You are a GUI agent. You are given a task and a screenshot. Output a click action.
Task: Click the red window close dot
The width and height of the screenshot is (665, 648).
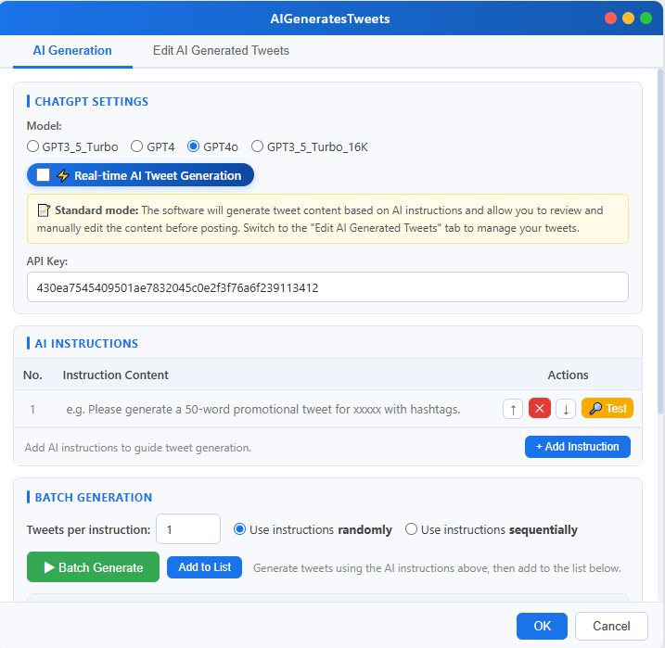[610, 18]
